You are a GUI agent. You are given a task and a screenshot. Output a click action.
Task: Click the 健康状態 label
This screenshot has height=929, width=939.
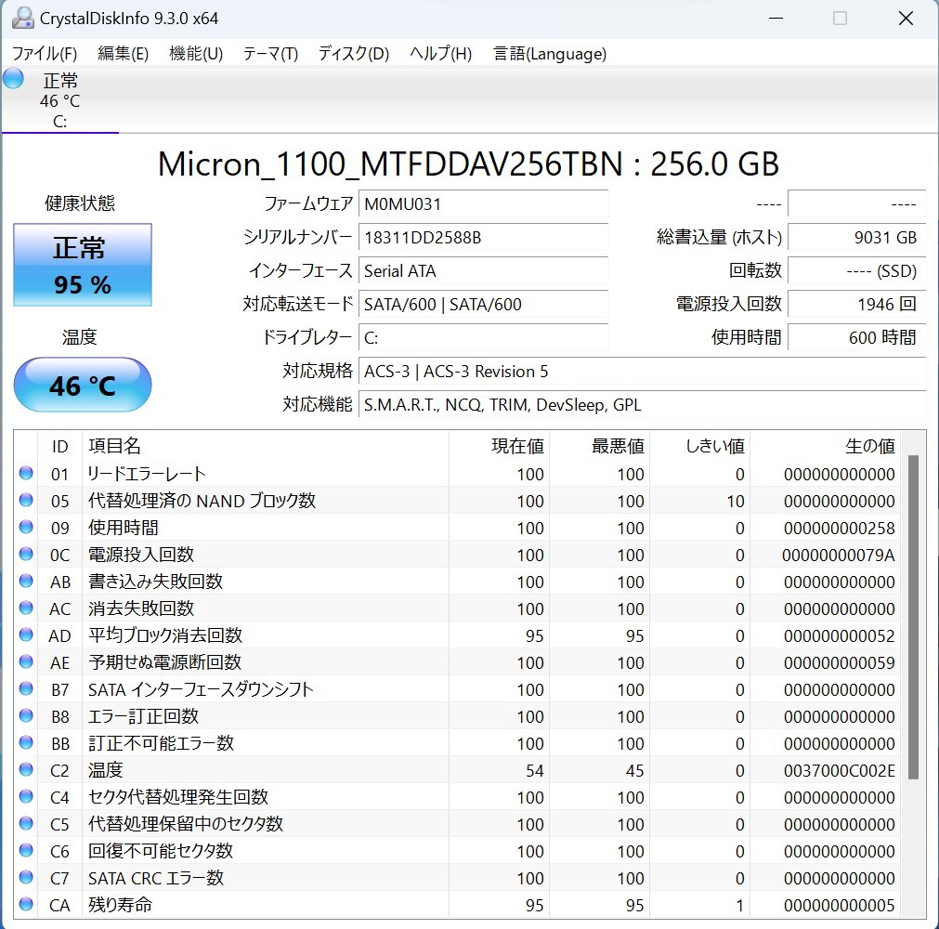point(80,203)
